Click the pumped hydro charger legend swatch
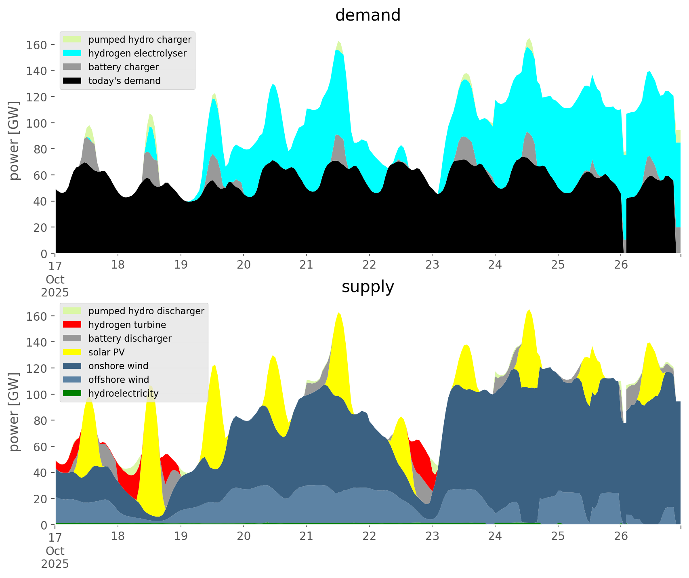Screen dimensions: 689x578 point(73,40)
